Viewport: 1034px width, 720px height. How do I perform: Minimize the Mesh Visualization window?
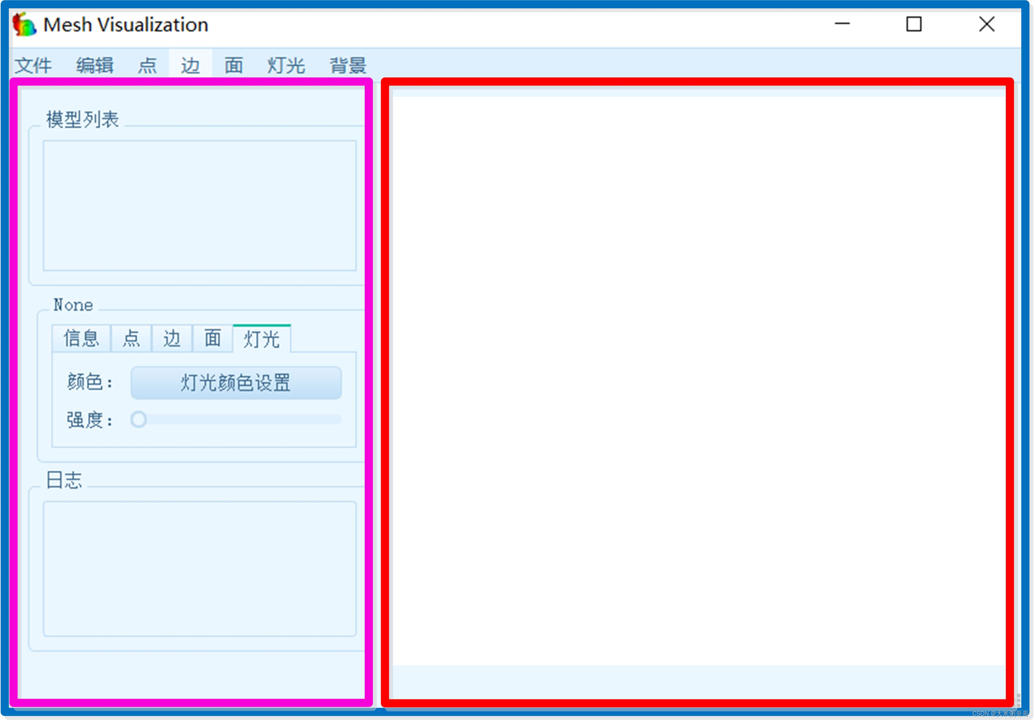842,24
